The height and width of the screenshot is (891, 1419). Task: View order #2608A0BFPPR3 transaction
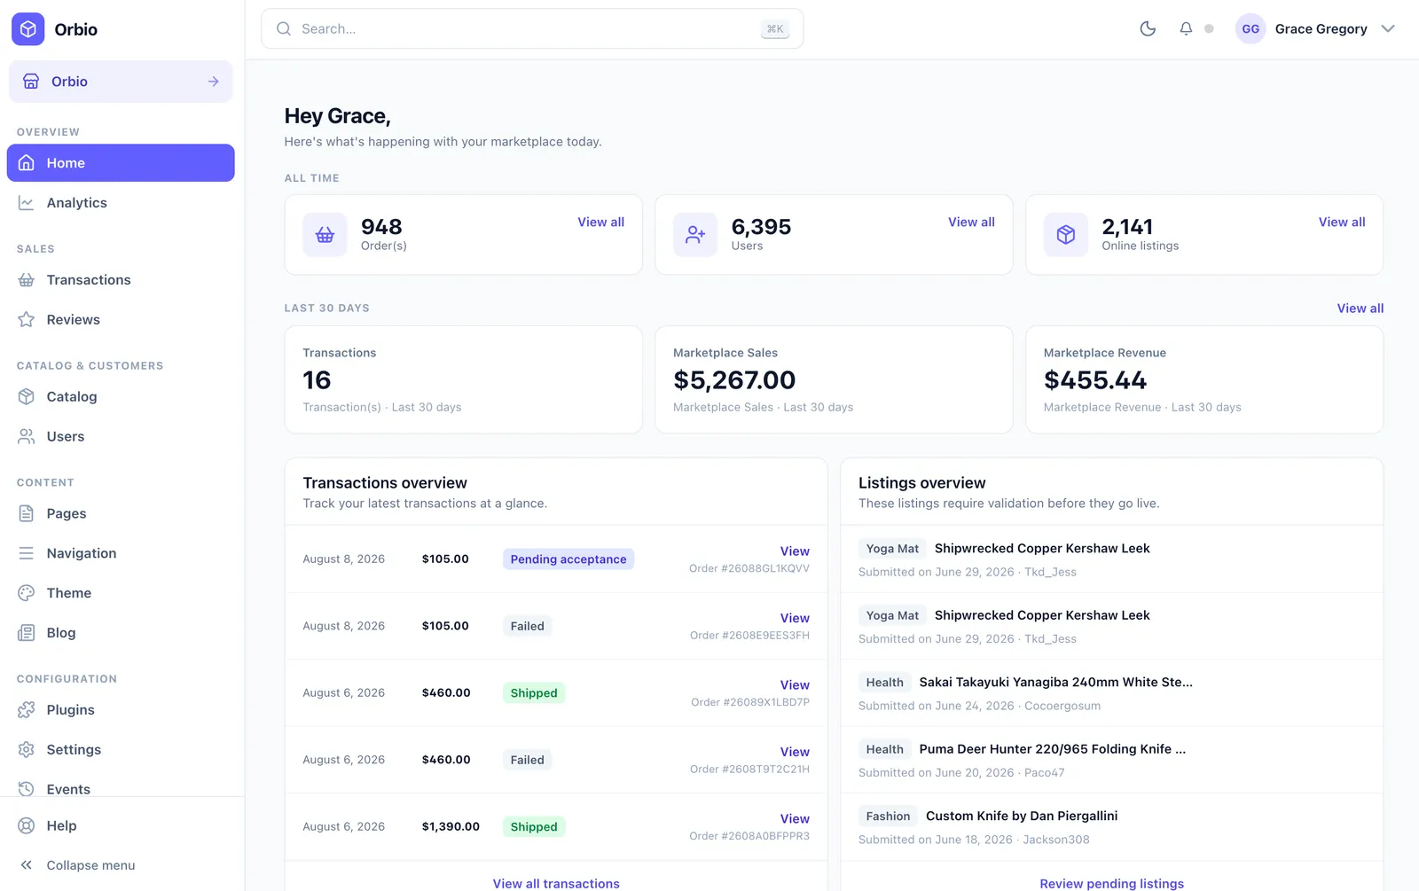(x=795, y=819)
